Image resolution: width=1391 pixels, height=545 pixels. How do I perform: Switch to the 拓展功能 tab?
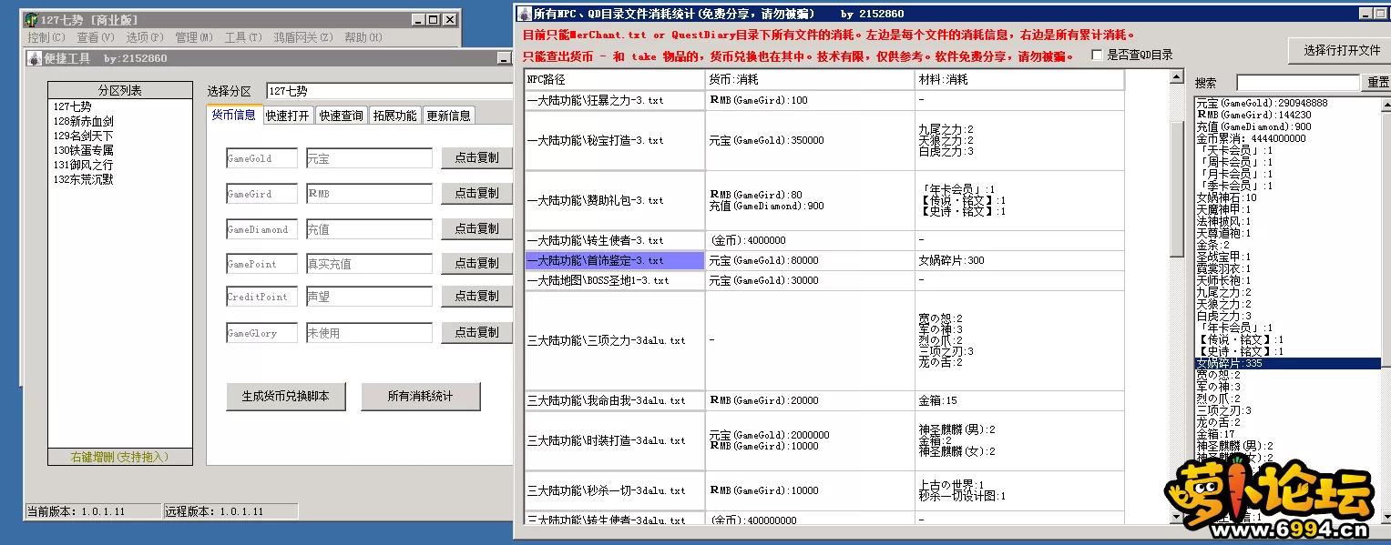point(395,116)
